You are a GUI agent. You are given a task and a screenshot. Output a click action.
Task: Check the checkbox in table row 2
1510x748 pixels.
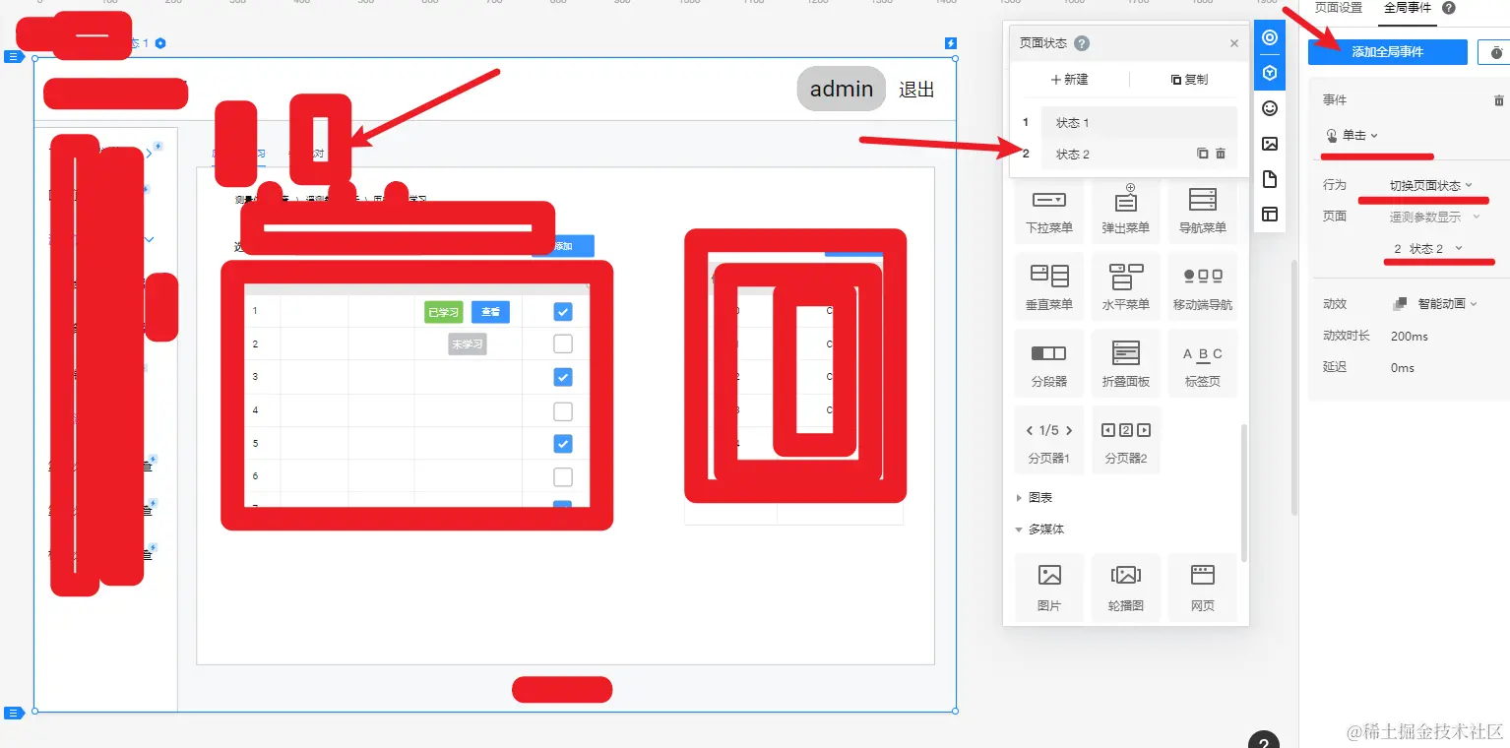tap(562, 343)
